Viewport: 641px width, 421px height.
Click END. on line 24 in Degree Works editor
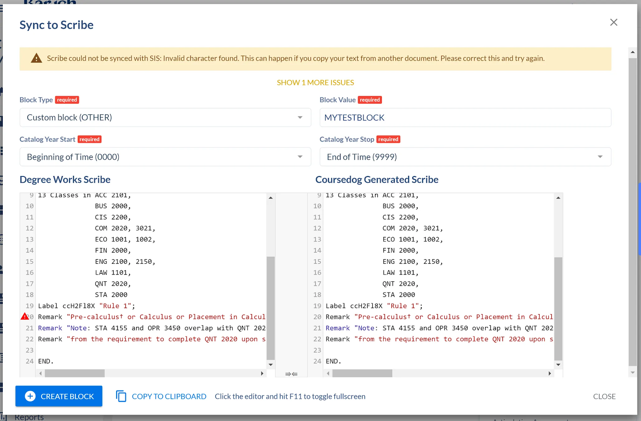click(x=46, y=361)
